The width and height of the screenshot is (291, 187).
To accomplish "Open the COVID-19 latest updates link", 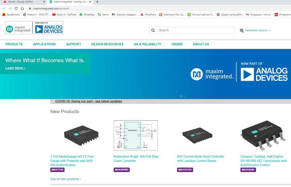I will point(88,101).
